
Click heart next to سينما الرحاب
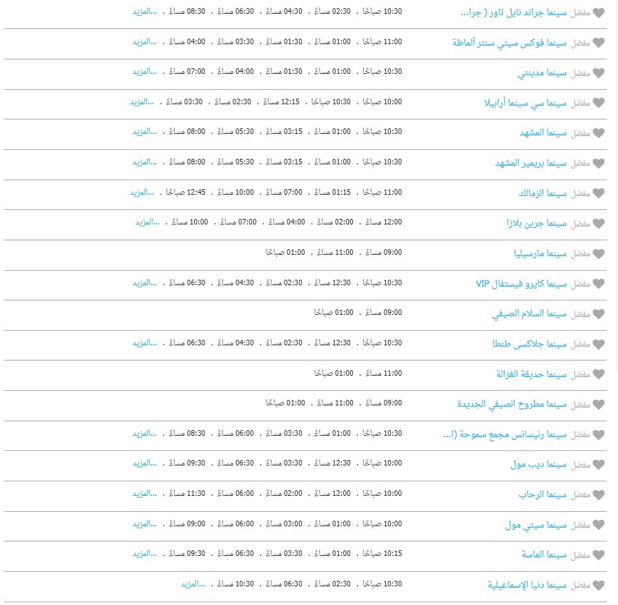pyautogui.click(x=599, y=494)
